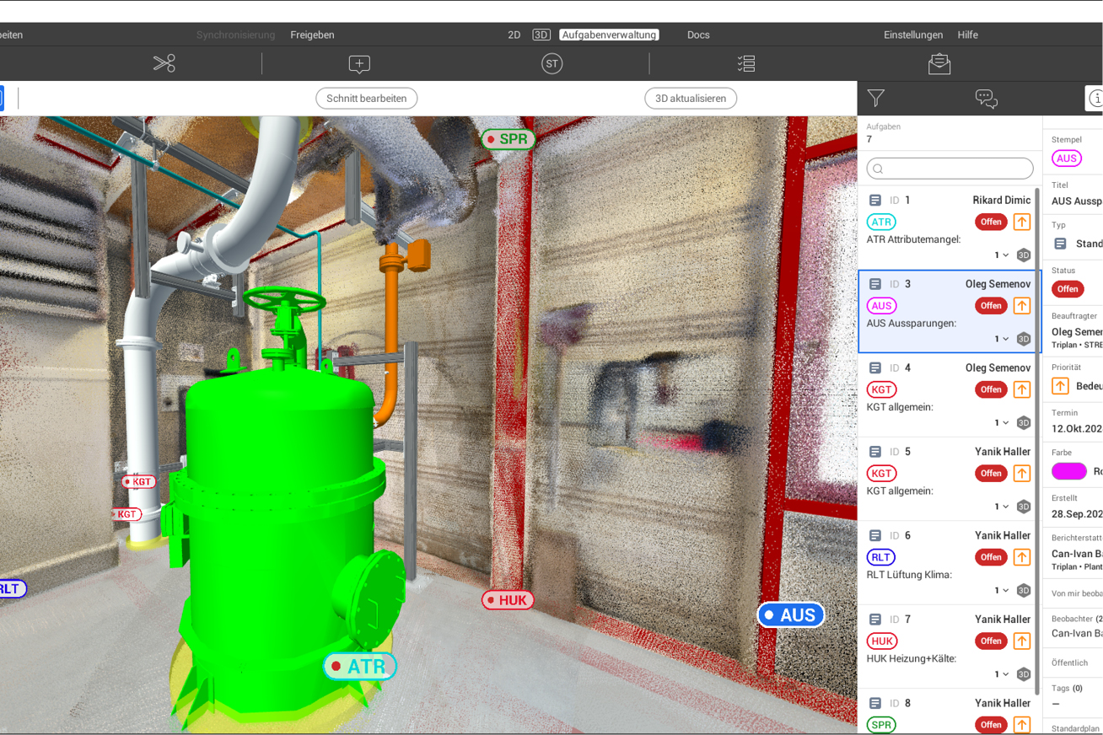Click the Schnitt bearbeiten button
Image resolution: width=1103 pixels, height=735 pixels.
(x=367, y=99)
